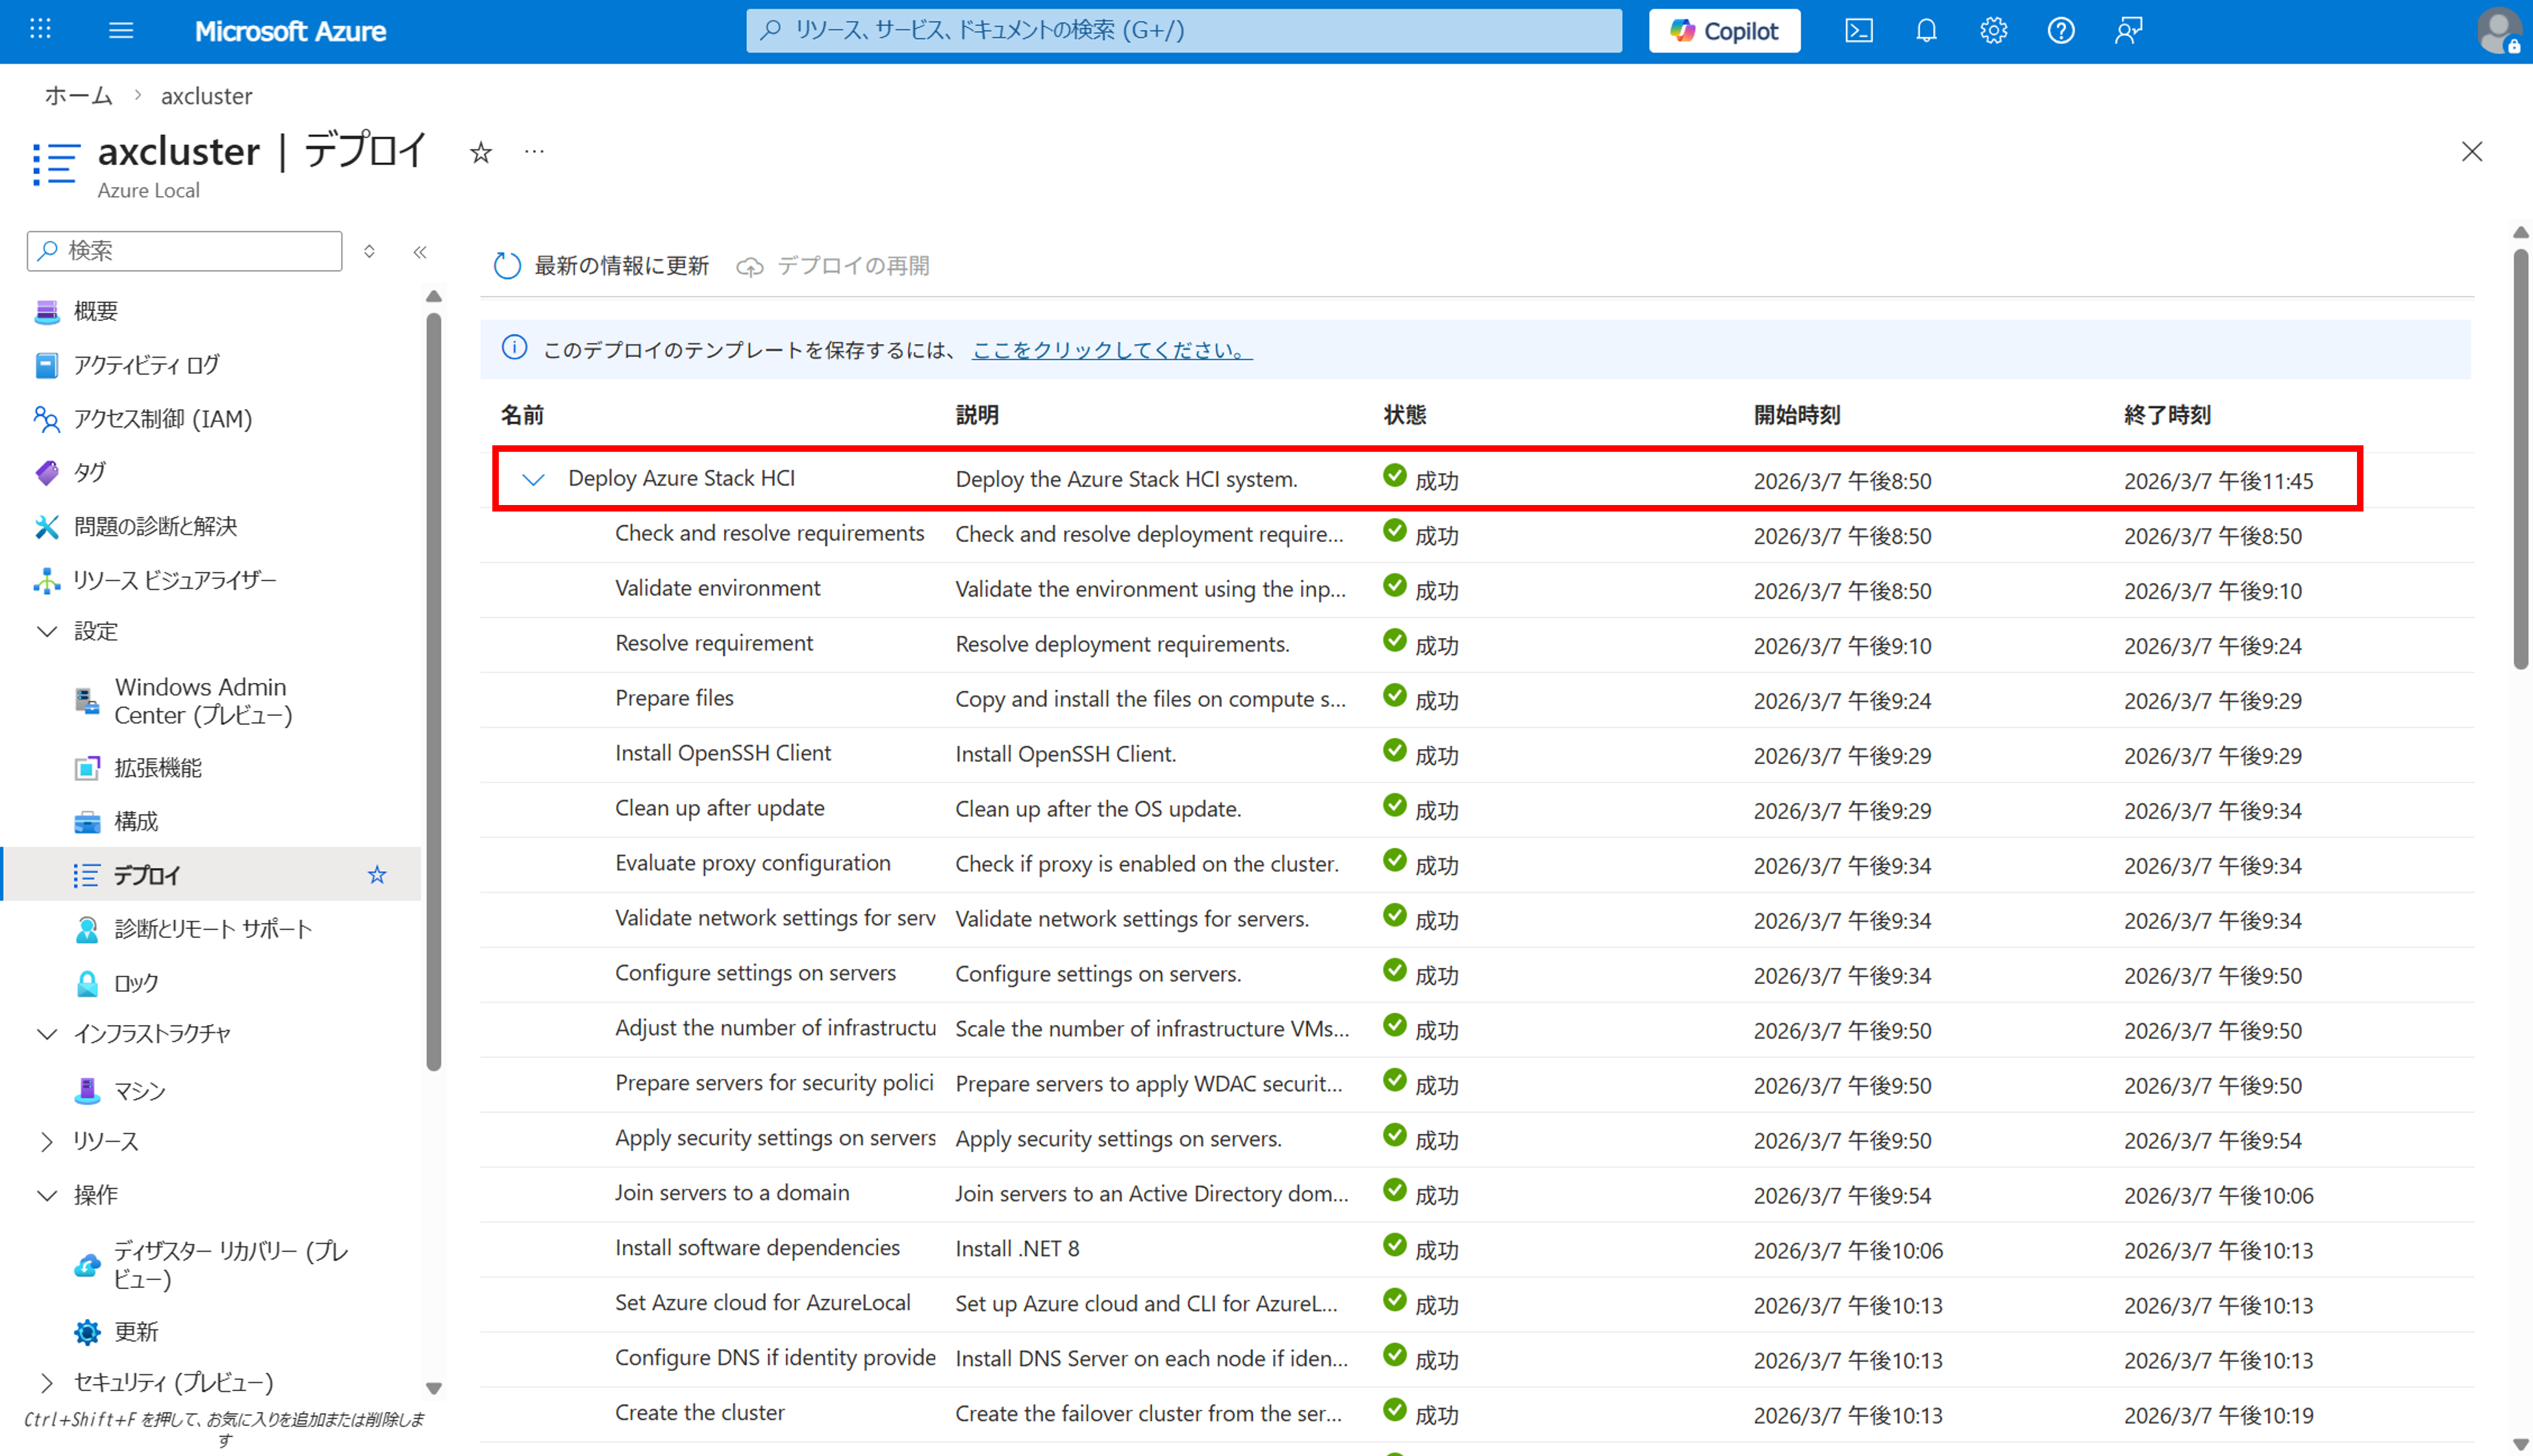
Task: Click 最新の情報に更新 refresh button
Action: [x=601, y=265]
